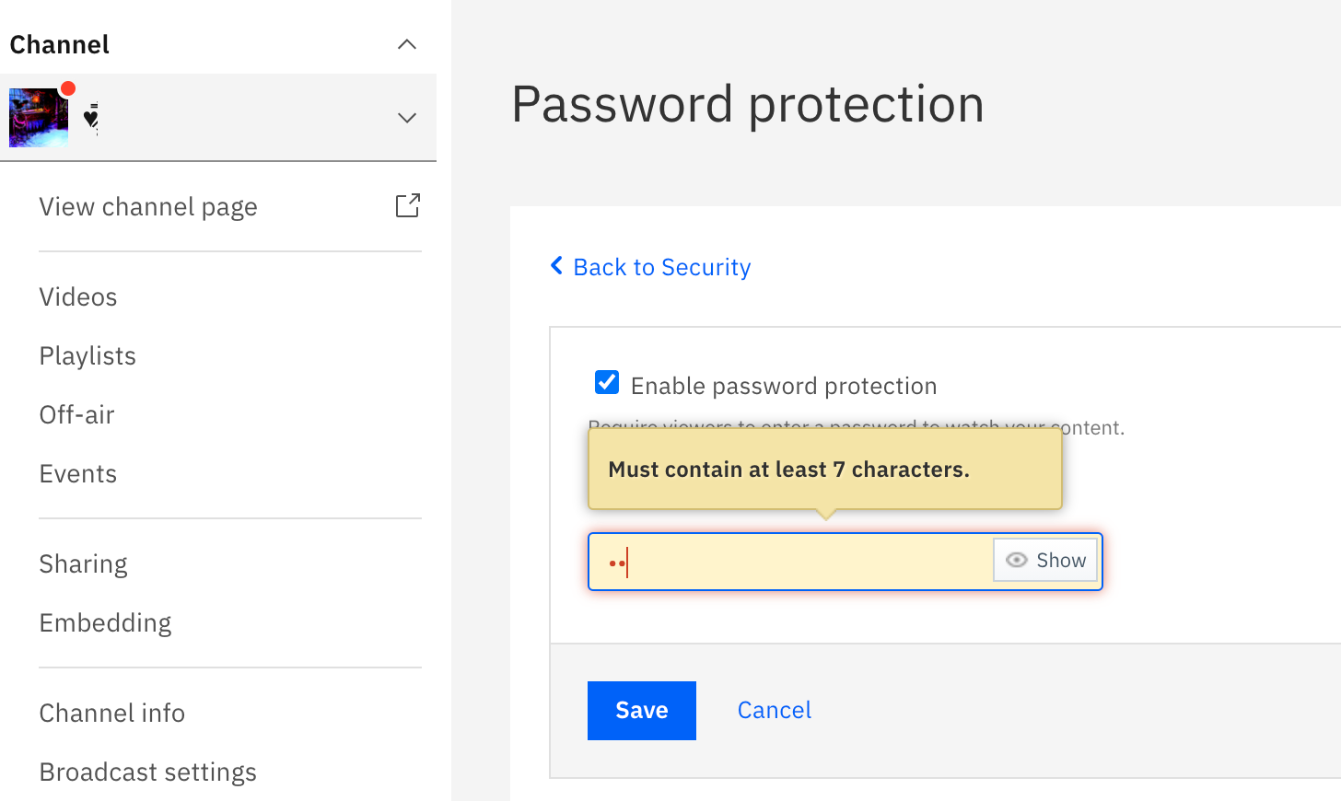Save the password protection settings
The height and width of the screenshot is (801, 1341).
coord(642,711)
